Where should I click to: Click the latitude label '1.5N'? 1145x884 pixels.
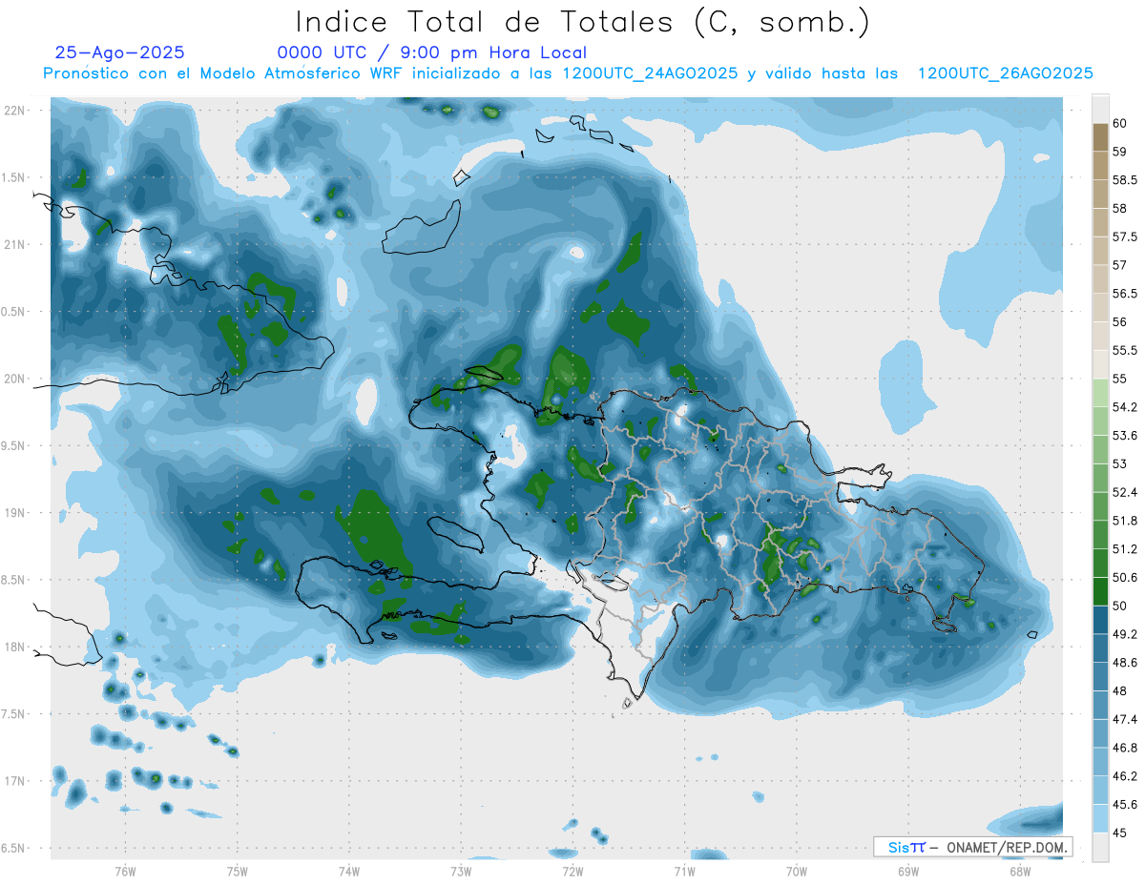(x=14, y=177)
